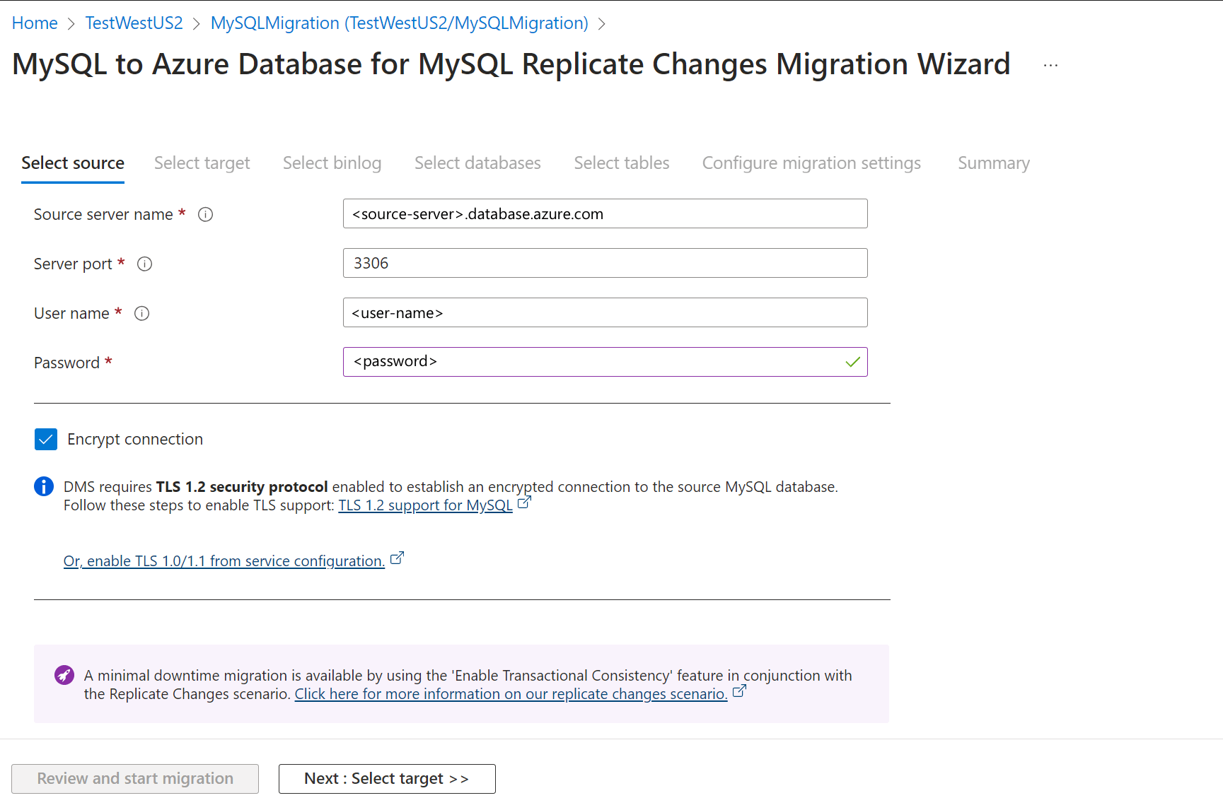
Task: Open TLS 1.2 support for MySQL link
Action: [x=425, y=505]
